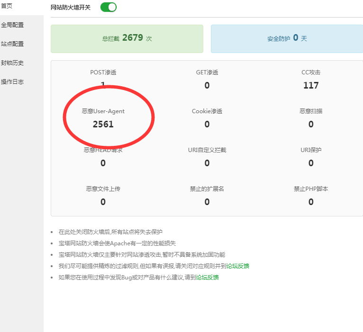The height and width of the screenshot is (332, 363).
Task: Click the note 在此处关闭防火墙后,所有站点将失去保护
Action: point(110,232)
